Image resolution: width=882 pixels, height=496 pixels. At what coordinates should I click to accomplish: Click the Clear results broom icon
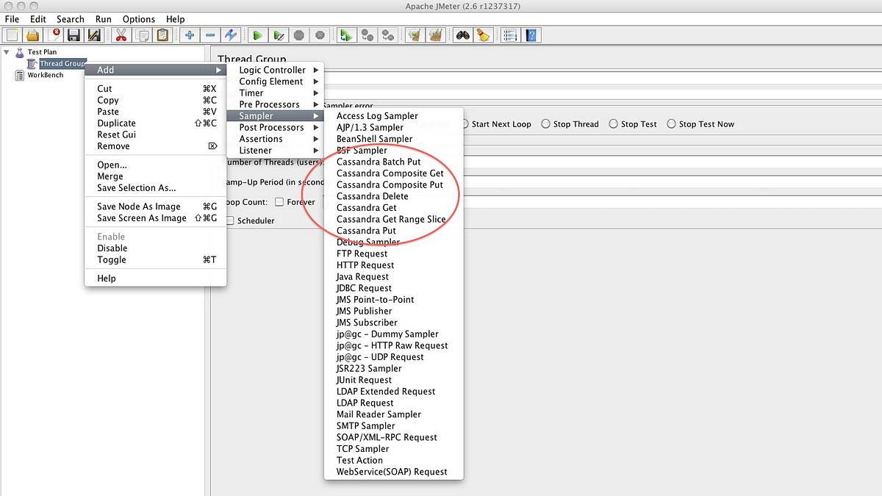[415, 35]
